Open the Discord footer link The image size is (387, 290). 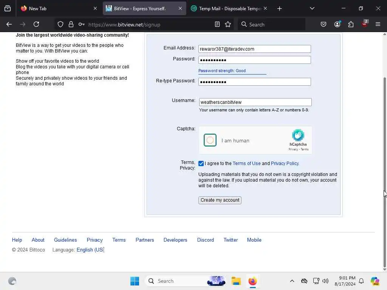click(206, 240)
